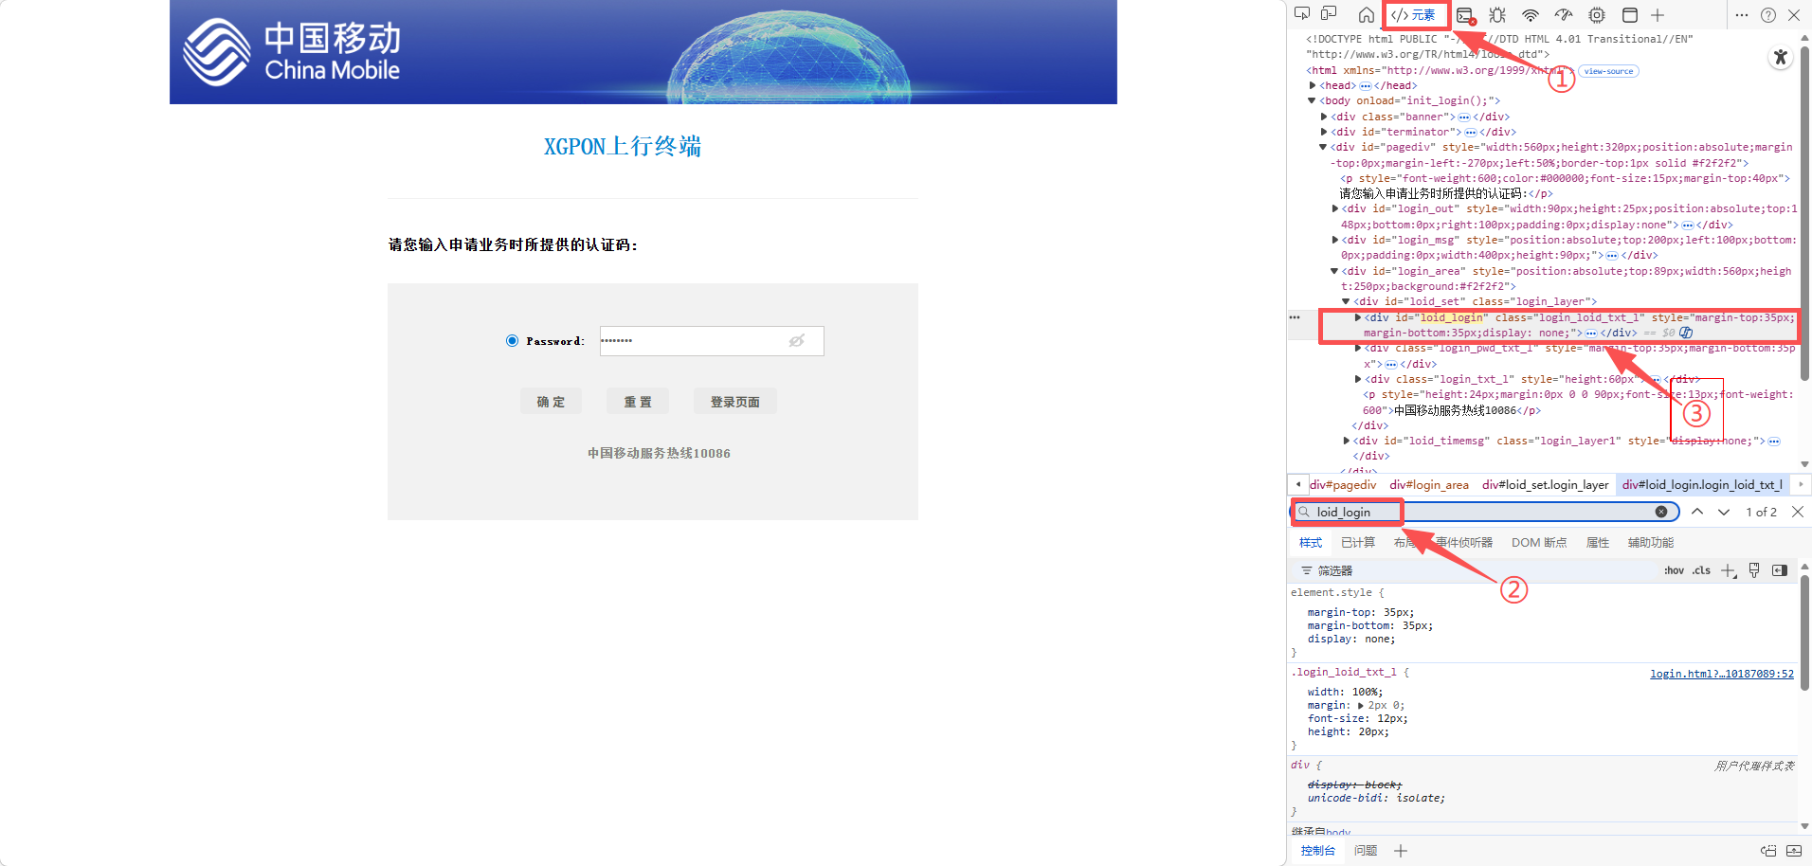This screenshot has width=1812, height=866.
Task: Open the Sources bug icon
Action: (1497, 15)
